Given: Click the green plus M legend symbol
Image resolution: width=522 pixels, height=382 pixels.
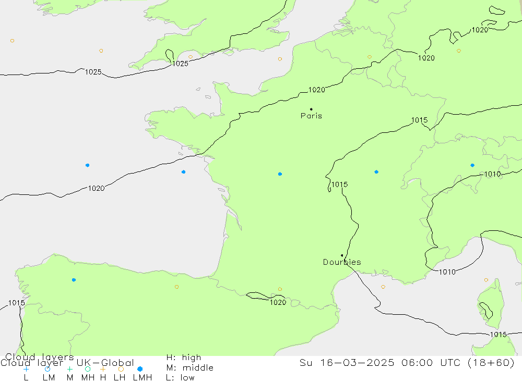Looking at the screenshot, I should coord(69,369).
